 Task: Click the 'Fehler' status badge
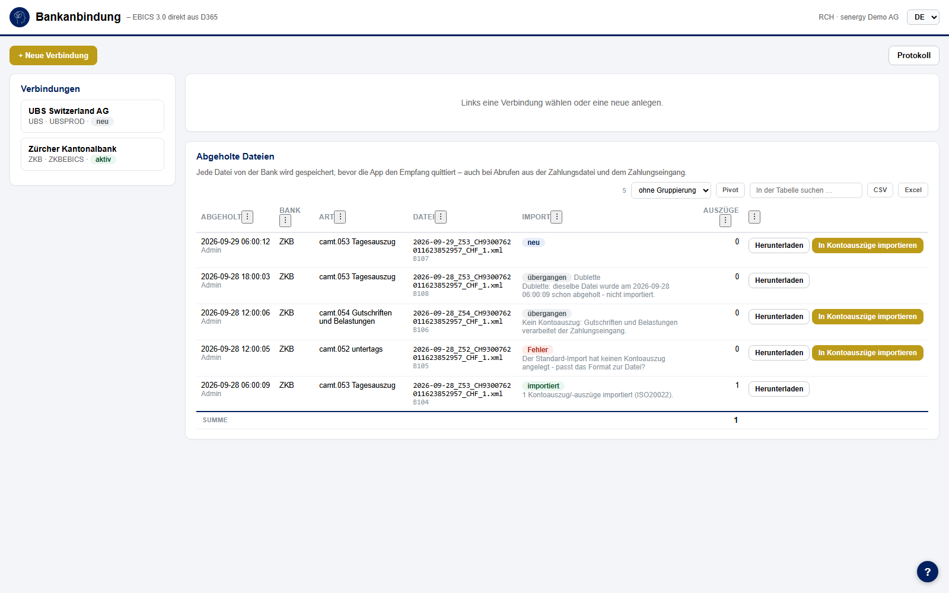tap(537, 350)
